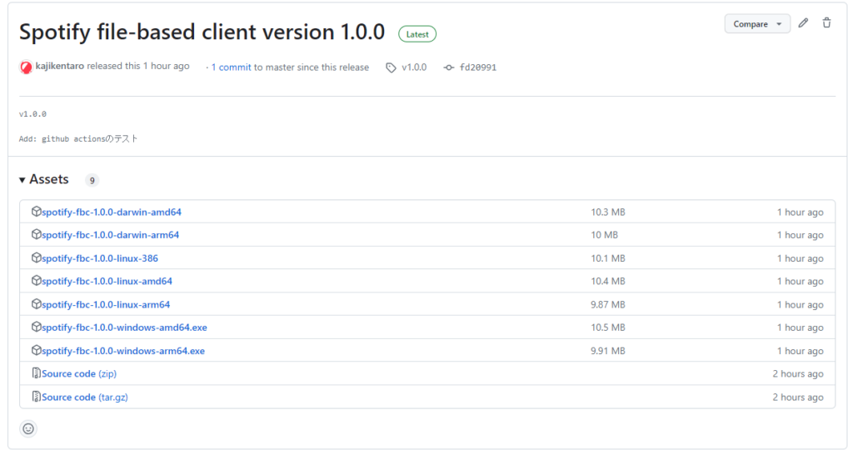Add a reaction with the smiley button
This screenshot has height=455, width=853.
(28, 429)
